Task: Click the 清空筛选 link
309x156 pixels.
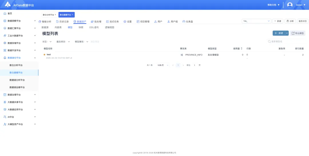Action: [x=95, y=42]
